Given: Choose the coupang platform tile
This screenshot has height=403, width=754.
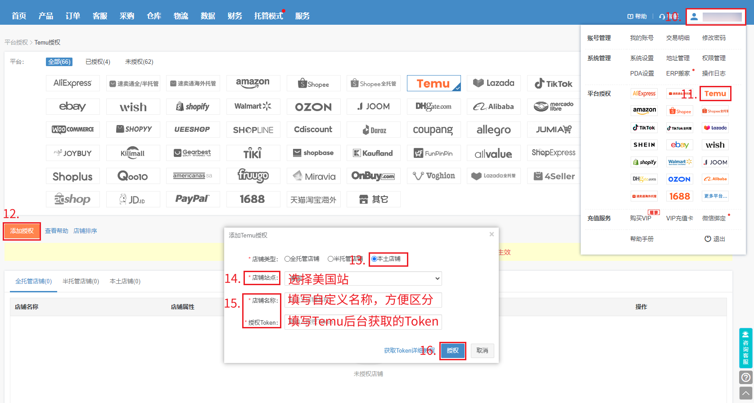Looking at the screenshot, I should [433, 130].
